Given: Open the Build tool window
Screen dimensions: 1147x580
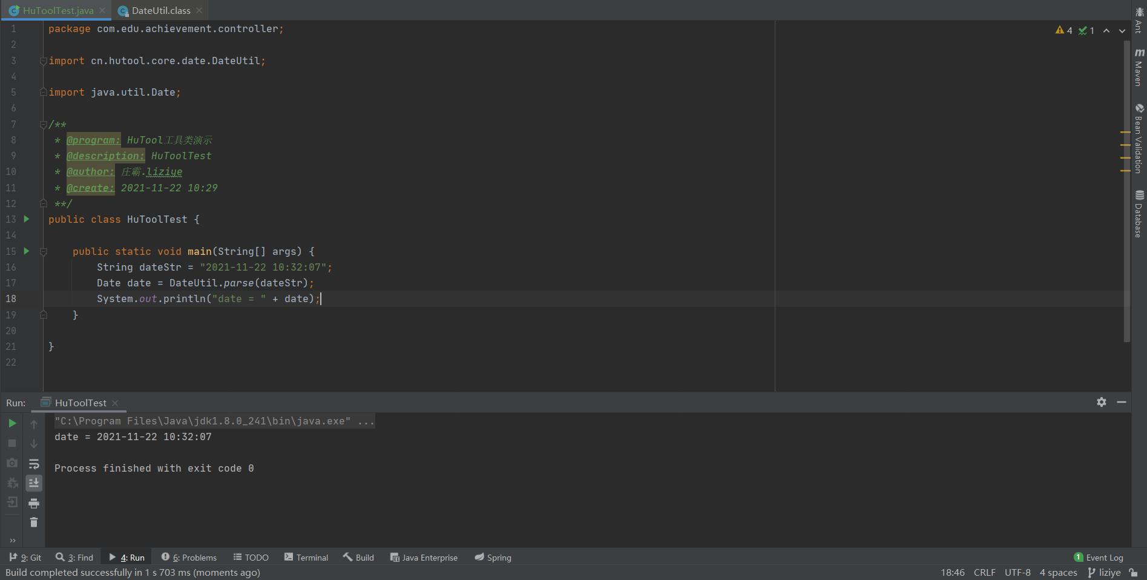Looking at the screenshot, I should (358, 558).
